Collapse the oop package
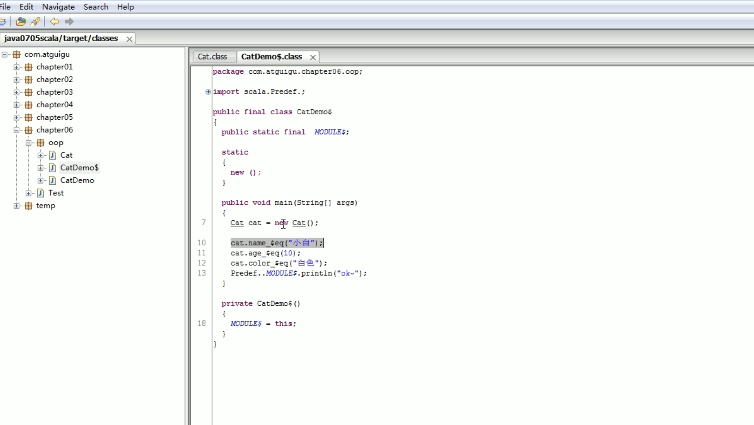The image size is (754, 425). coord(28,143)
